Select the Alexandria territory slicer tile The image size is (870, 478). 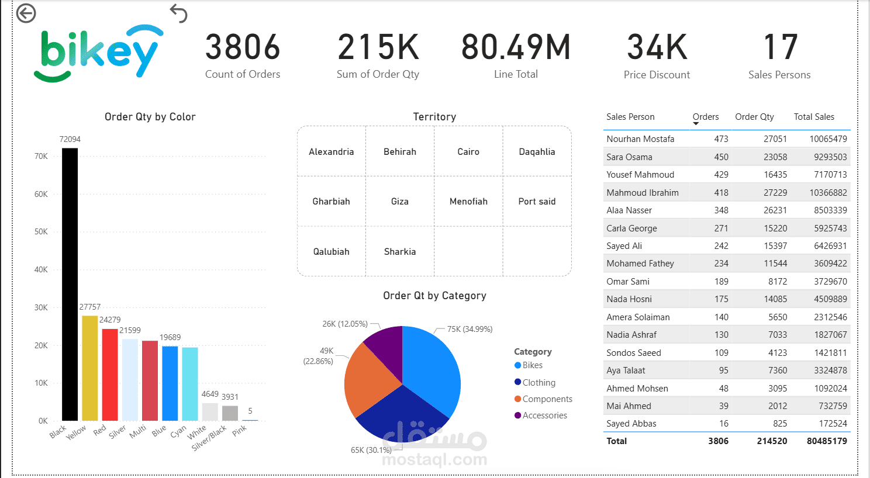(332, 151)
